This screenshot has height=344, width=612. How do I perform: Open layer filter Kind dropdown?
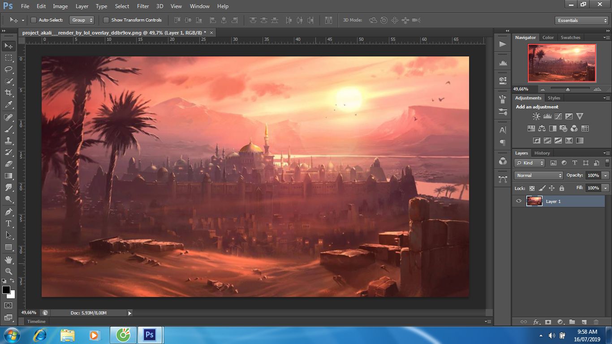click(x=530, y=163)
